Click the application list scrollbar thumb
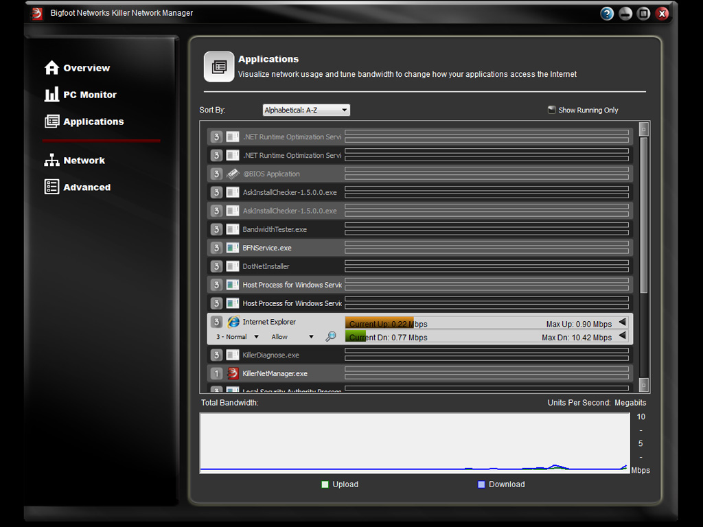This screenshot has height=527, width=703. (x=644, y=215)
